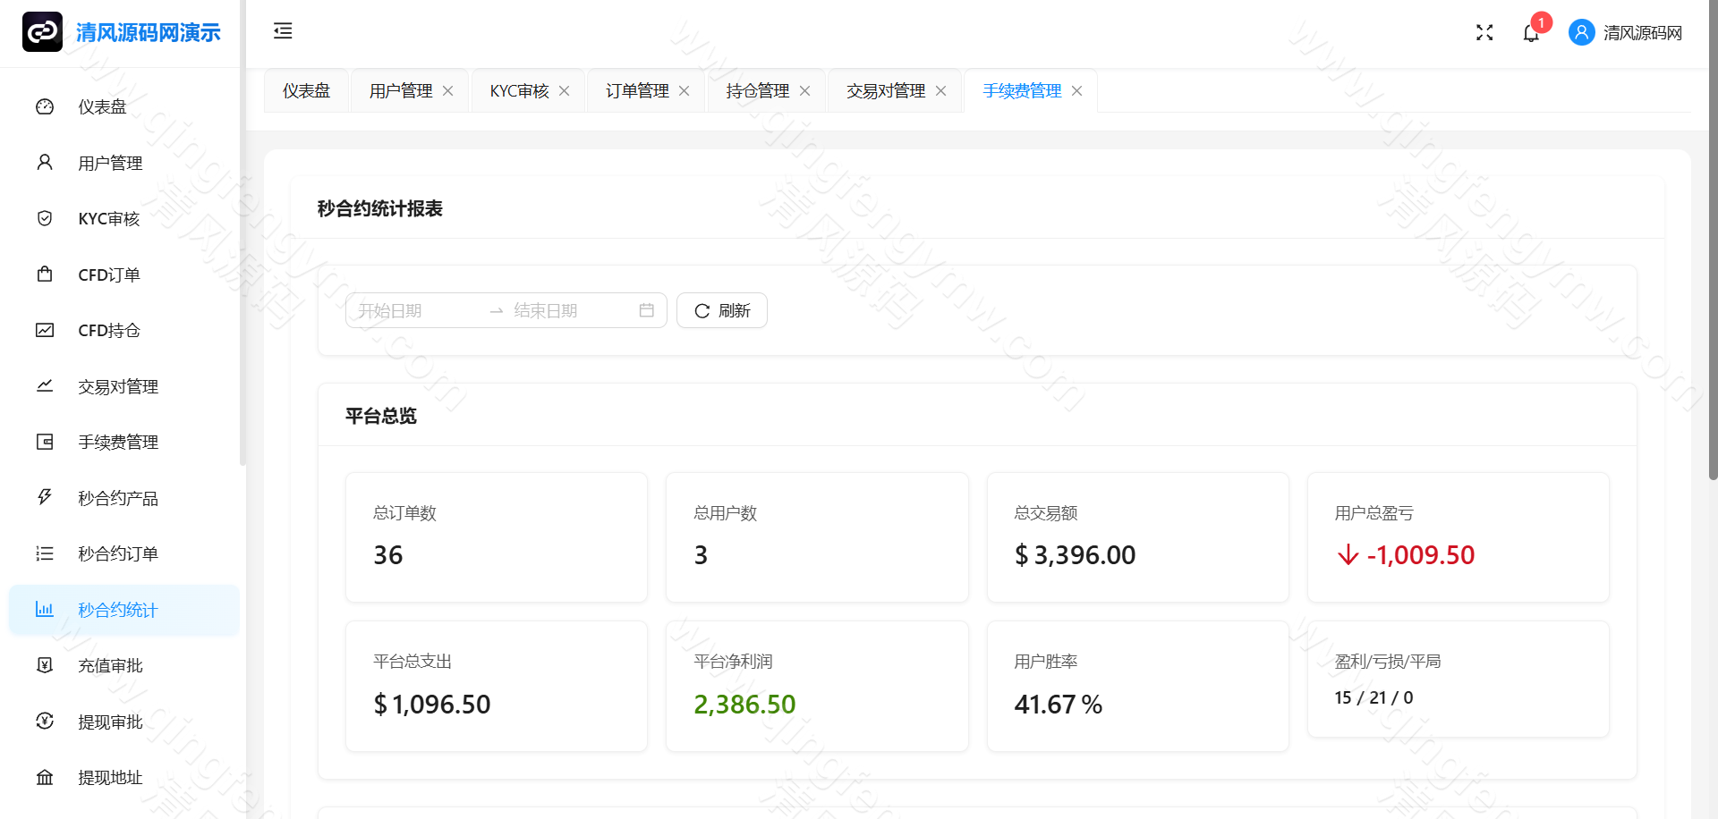Open the 仪表盘 dashboard from the sidebar
Viewport: 1718px width, 819px height.
(103, 106)
